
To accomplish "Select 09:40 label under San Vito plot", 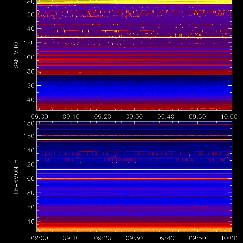I will [x=166, y=117].
